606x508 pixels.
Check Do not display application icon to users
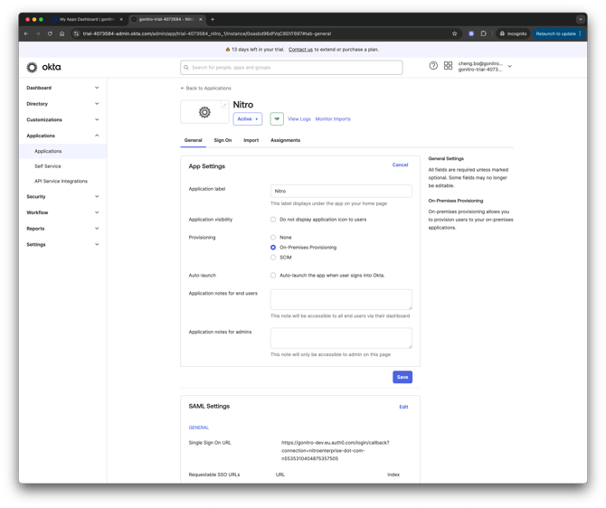(x=273, y=220)
